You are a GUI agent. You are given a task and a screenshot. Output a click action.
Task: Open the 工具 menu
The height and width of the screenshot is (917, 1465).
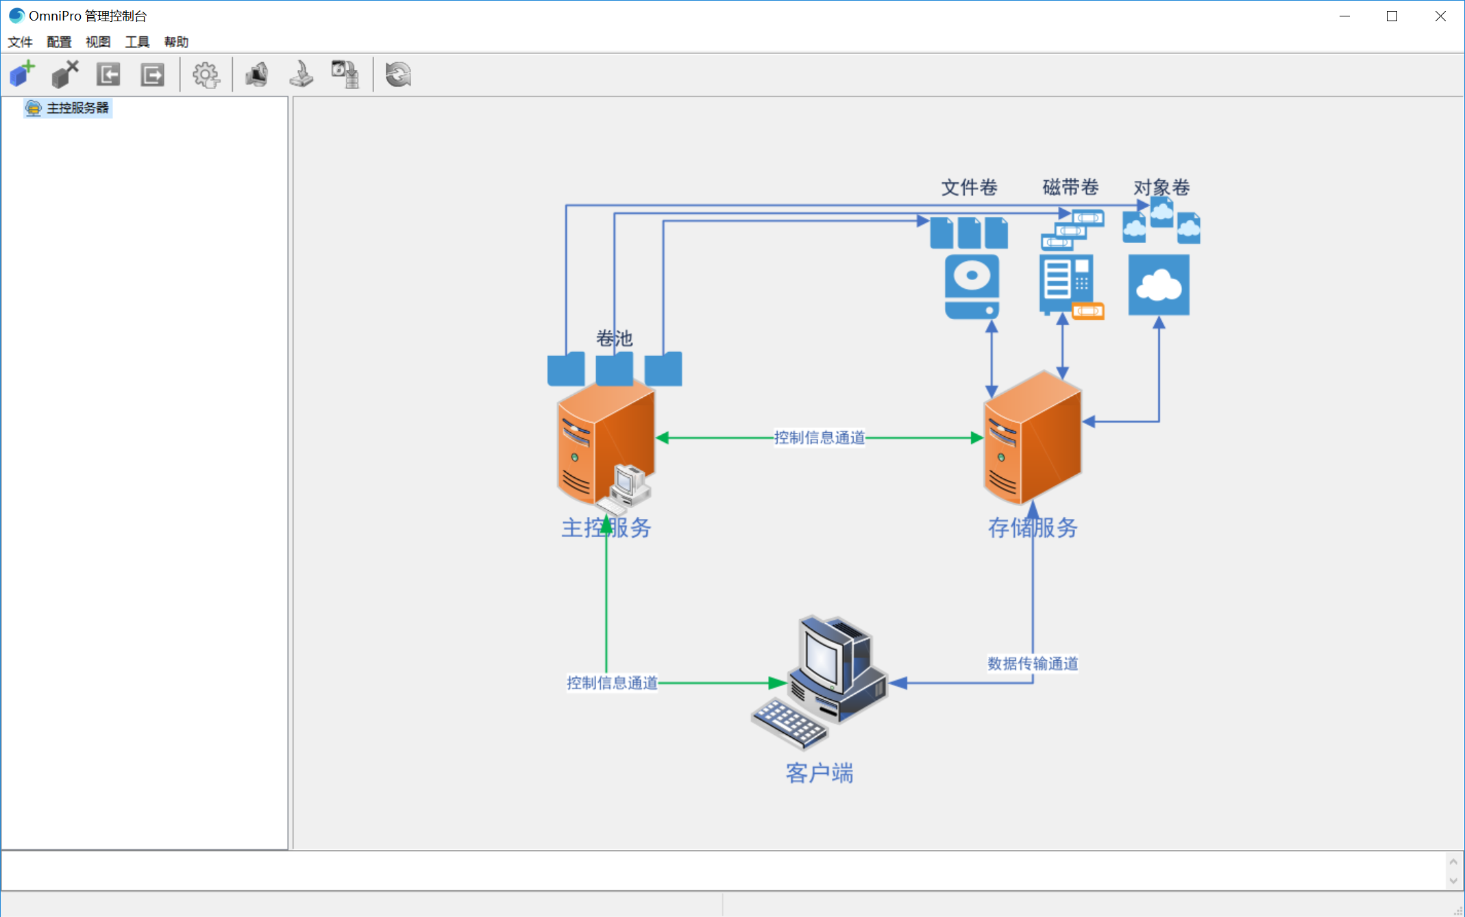tap(137, 42)
